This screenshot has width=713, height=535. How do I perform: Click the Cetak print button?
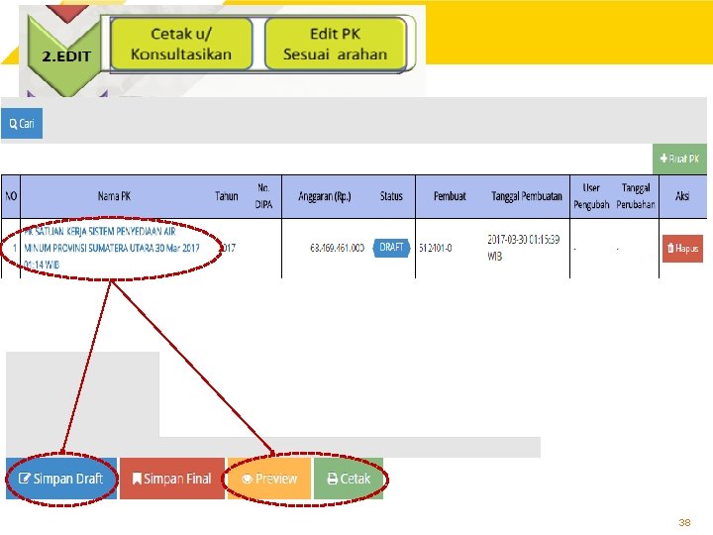[x=349, y=479]
